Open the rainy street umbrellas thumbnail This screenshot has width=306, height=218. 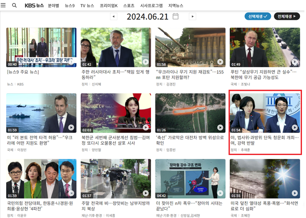pos(116,179)
